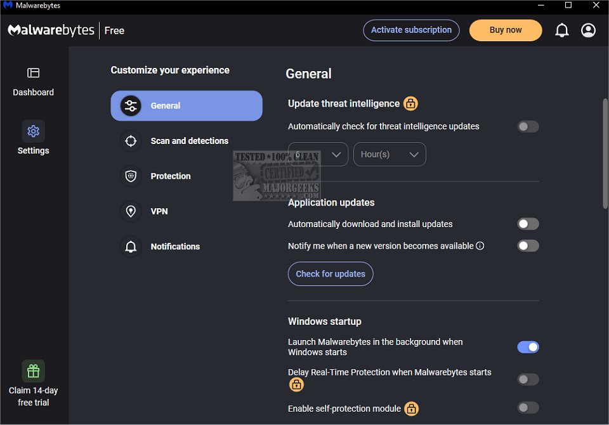This screenshot has width=609, height=425.
Task: Toggle notify me when new version available
Action: 528,245
